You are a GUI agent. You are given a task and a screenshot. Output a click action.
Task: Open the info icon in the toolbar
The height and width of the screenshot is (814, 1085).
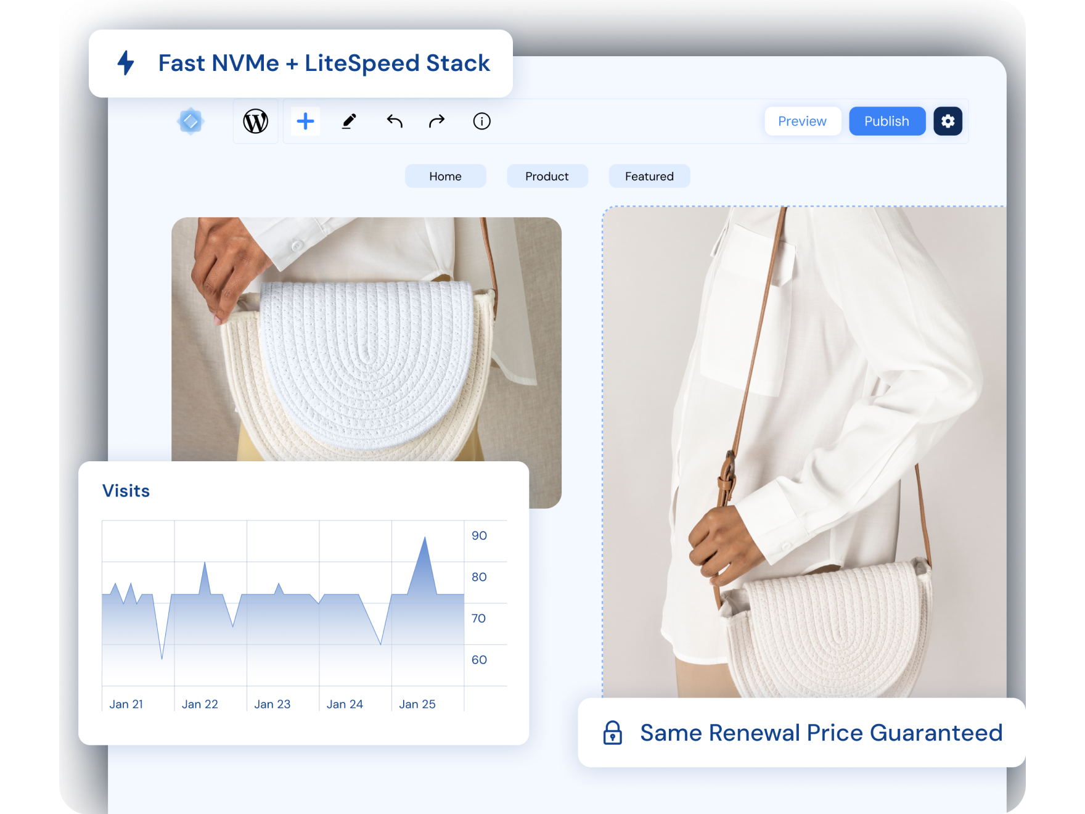[481, 121]
